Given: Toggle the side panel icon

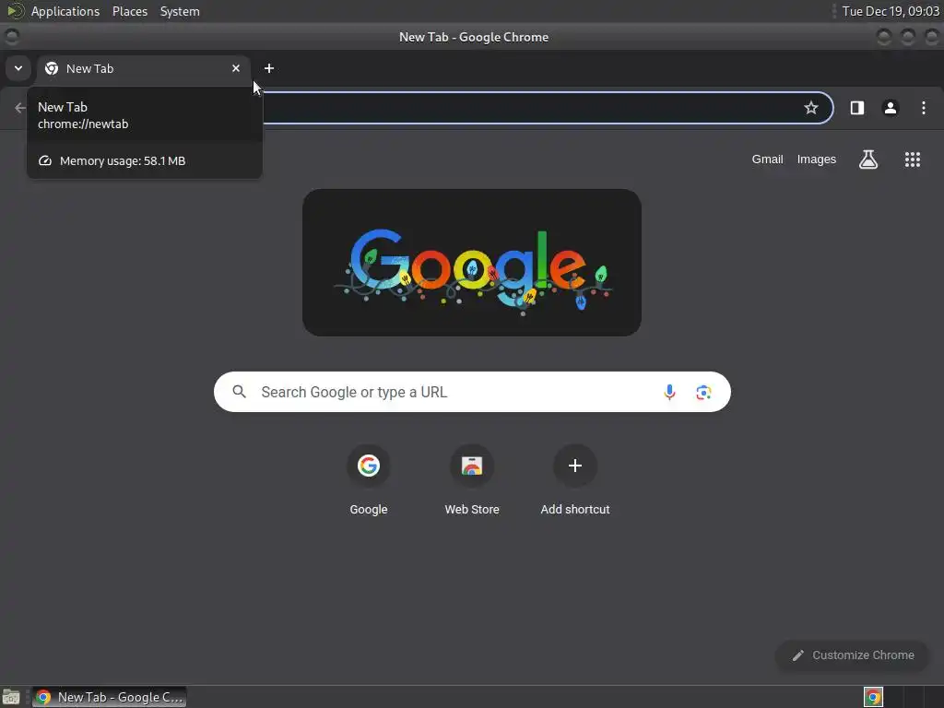Looking at the screenshot, I should pos(856,108).
